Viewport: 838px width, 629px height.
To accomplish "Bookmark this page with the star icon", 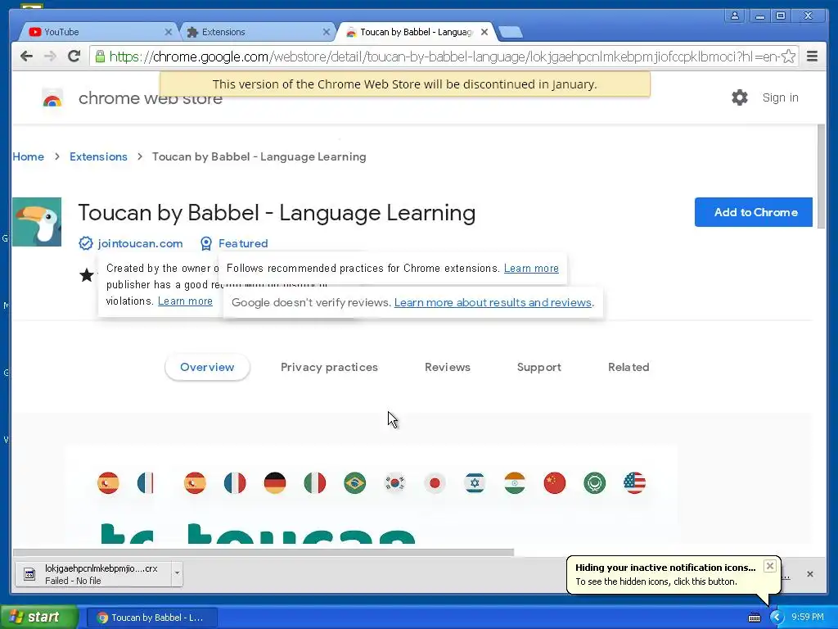I will pos(788,57).
